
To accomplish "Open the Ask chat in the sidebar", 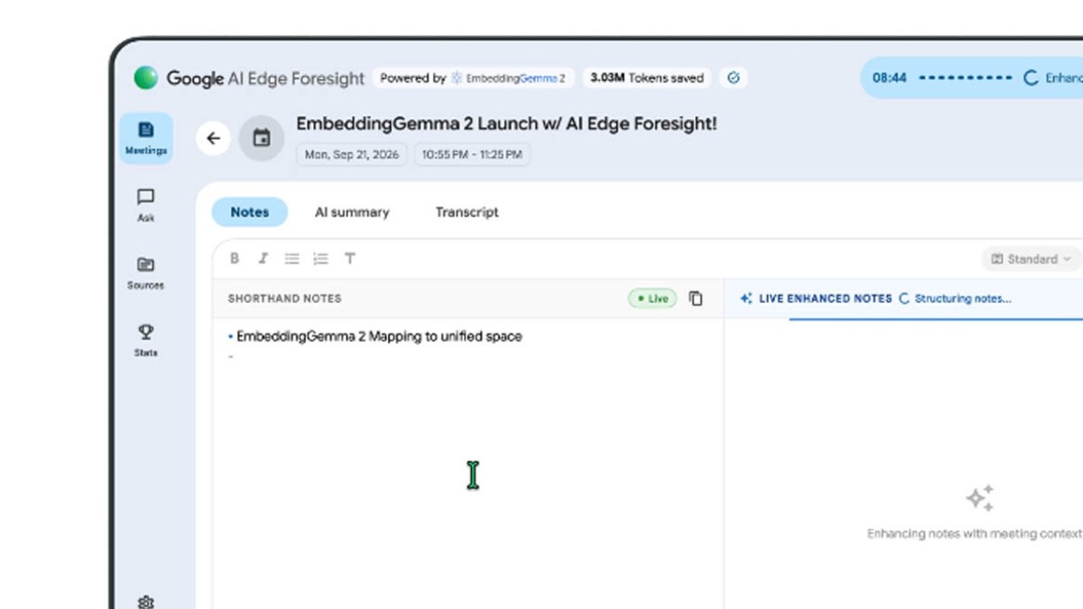I will (145, 205).
